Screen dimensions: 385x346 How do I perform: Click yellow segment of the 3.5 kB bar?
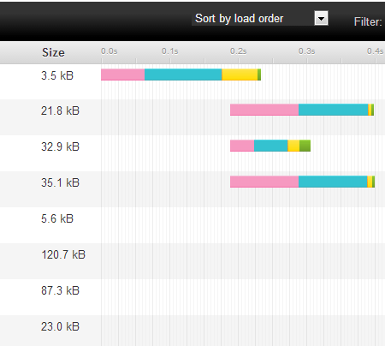240,75
